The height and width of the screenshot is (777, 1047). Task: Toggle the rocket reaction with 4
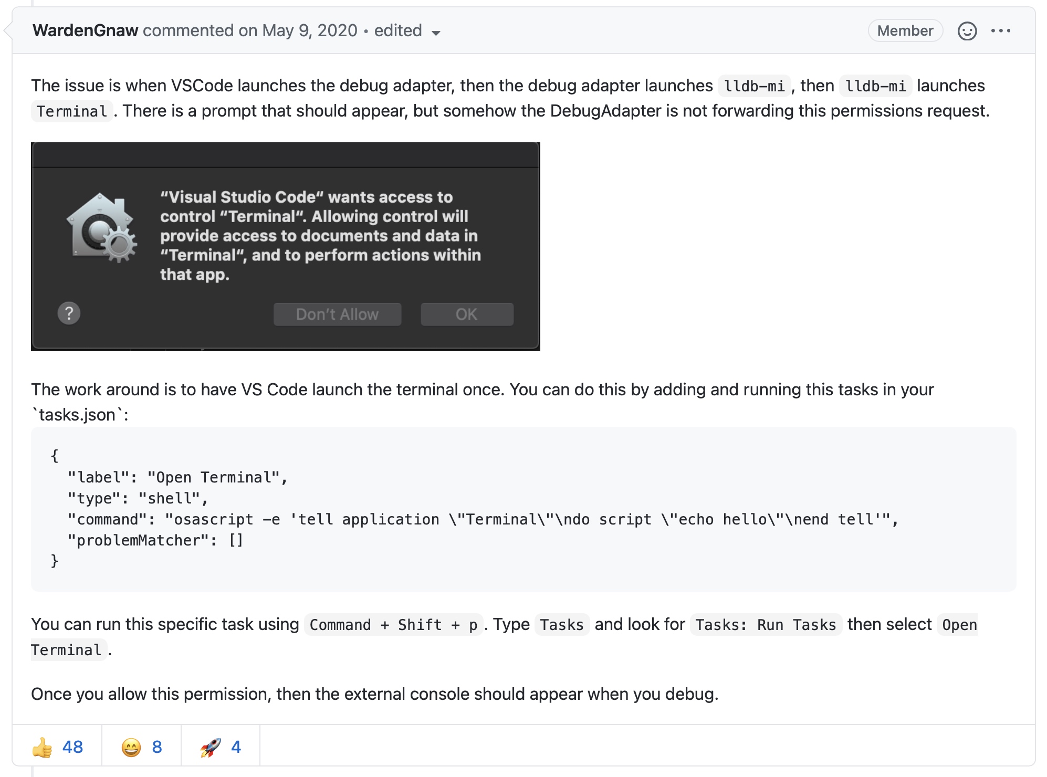tap(221, 747)
